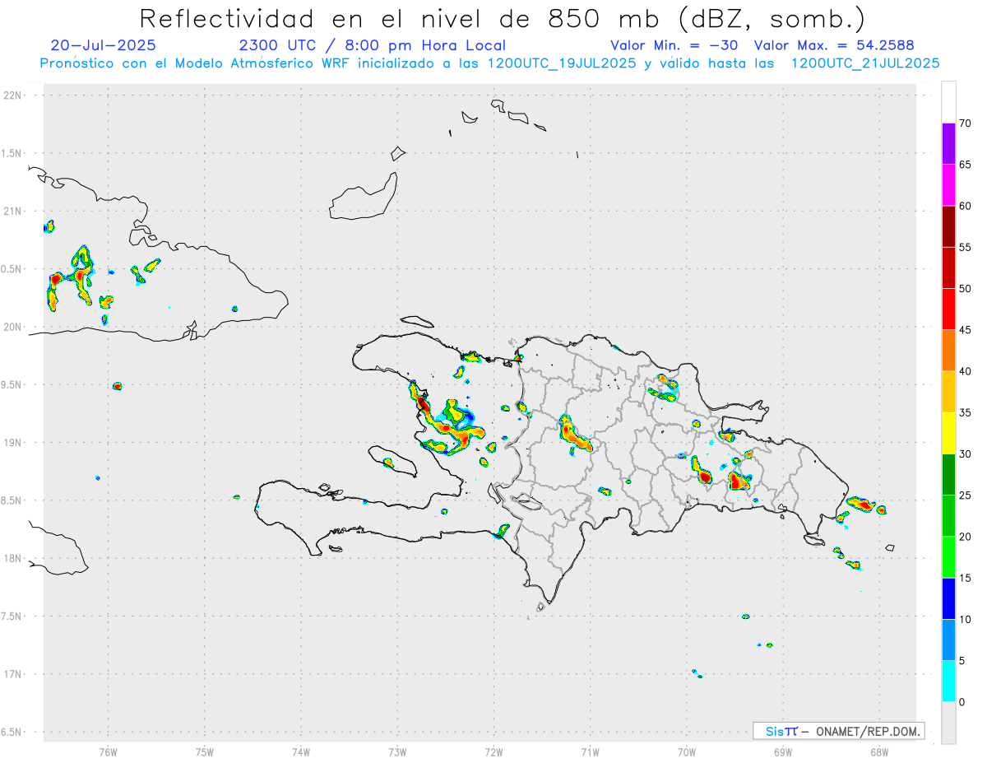
Task: Click the '69W' longitude label
Action: coord(782,751)
